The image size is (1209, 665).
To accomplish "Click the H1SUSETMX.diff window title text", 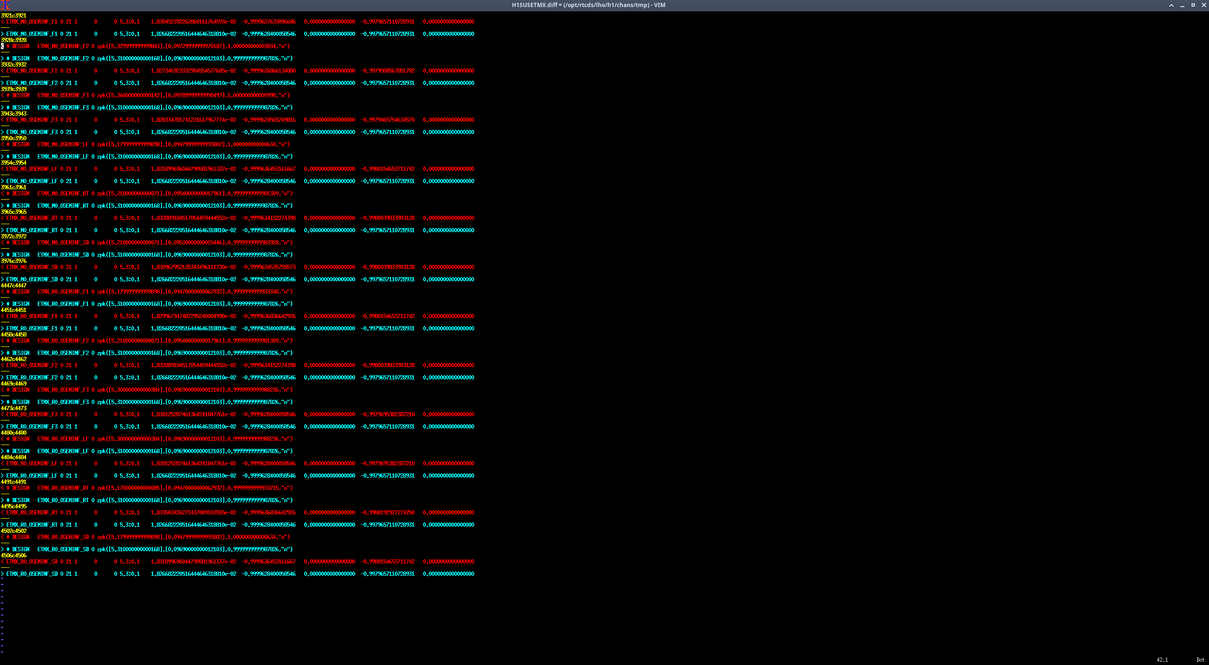I will click(588, 5).
